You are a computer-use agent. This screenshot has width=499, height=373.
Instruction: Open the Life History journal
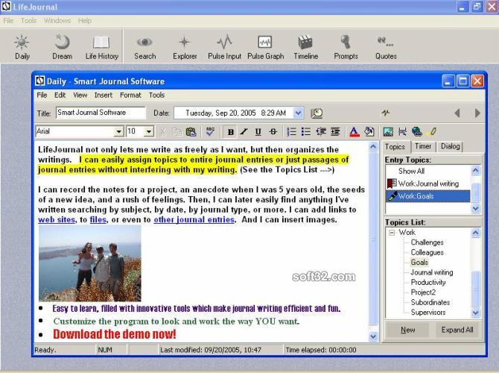click(x=101, y=47)
